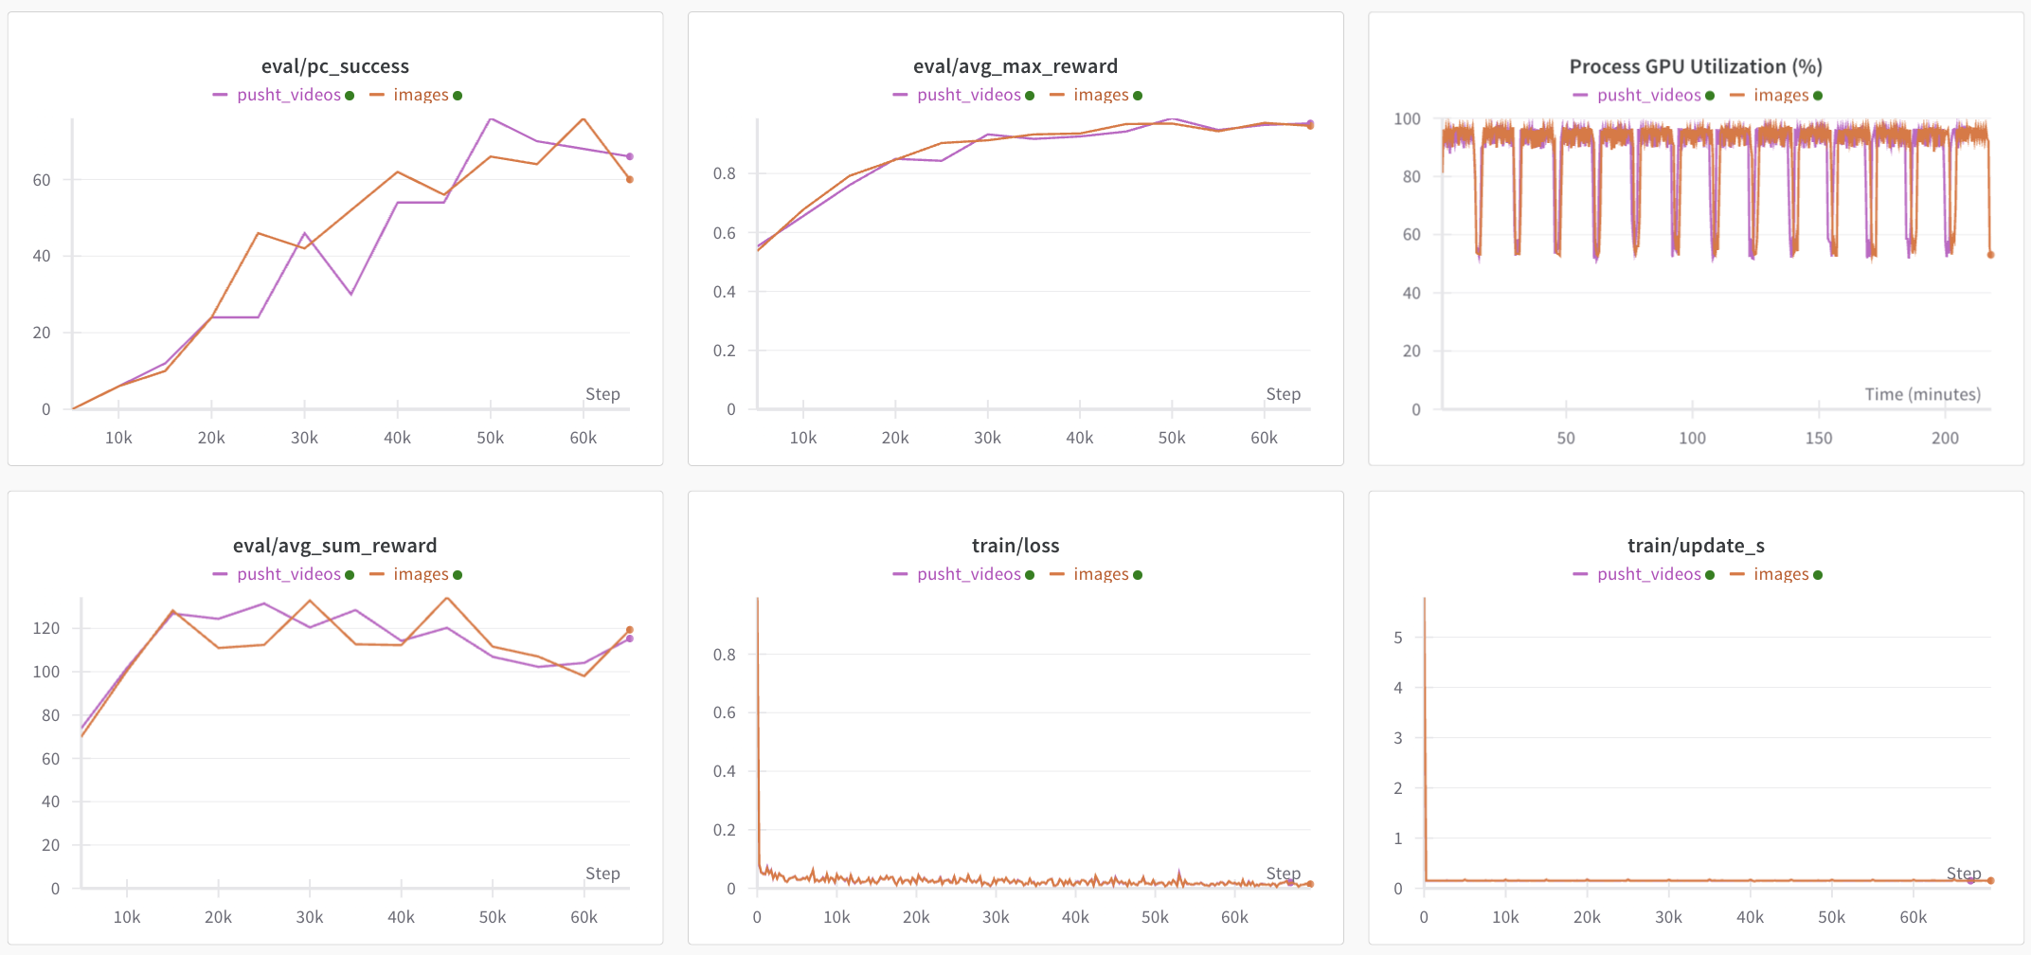Click green status dot beside images in eval/avg_max_reward legend

pyautogui.click(x=1138, y=96)
